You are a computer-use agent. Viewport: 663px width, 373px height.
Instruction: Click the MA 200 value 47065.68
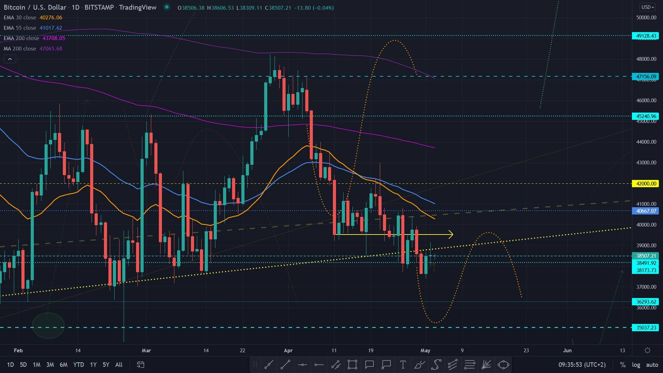(x=51, y=49)
